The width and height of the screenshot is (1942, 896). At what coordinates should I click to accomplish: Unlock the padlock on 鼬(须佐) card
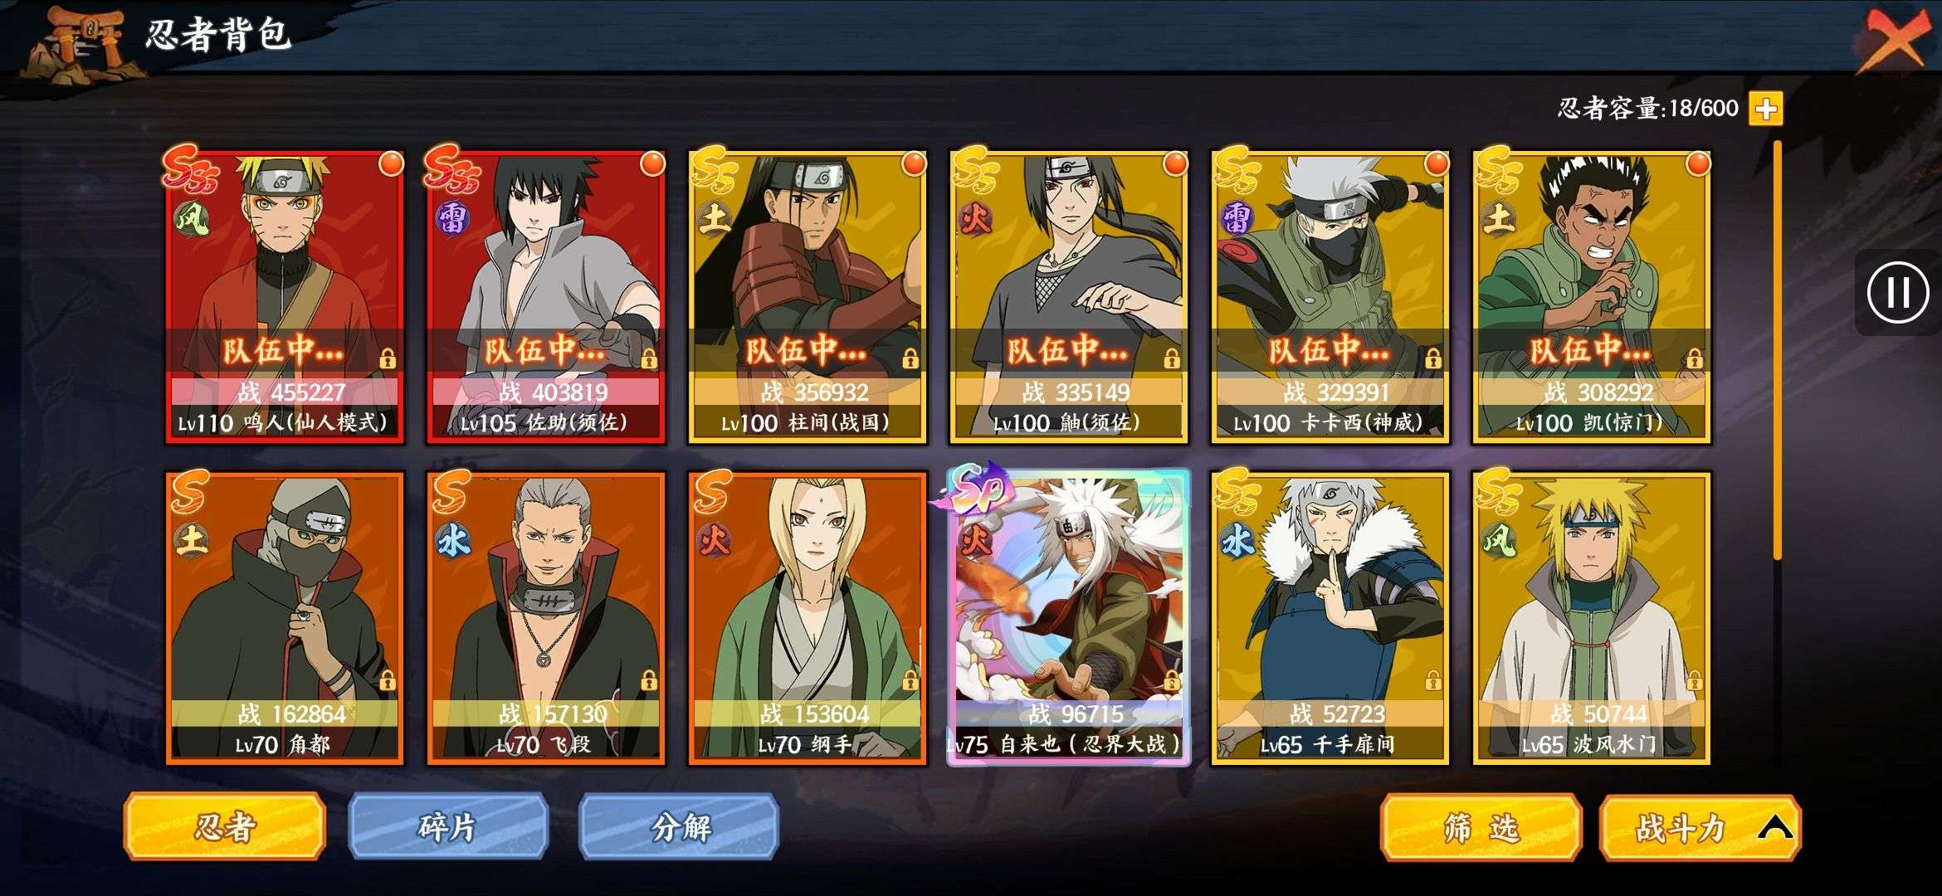click(x=1172, y=358)
